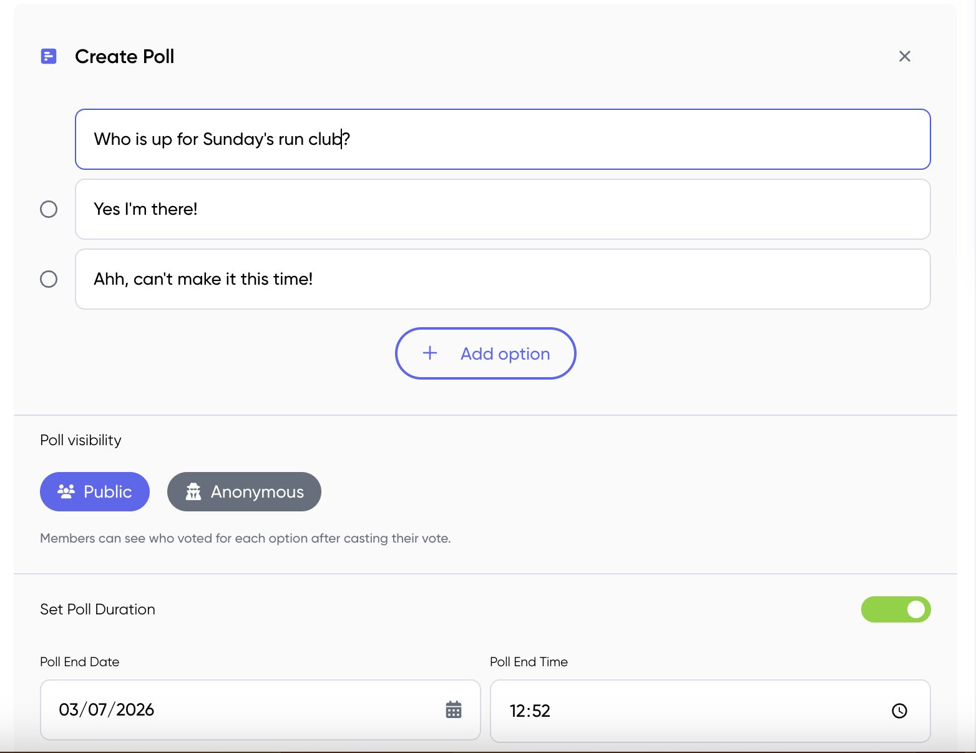Select the radio for Ahh, can't make it

tap(49, 278)
